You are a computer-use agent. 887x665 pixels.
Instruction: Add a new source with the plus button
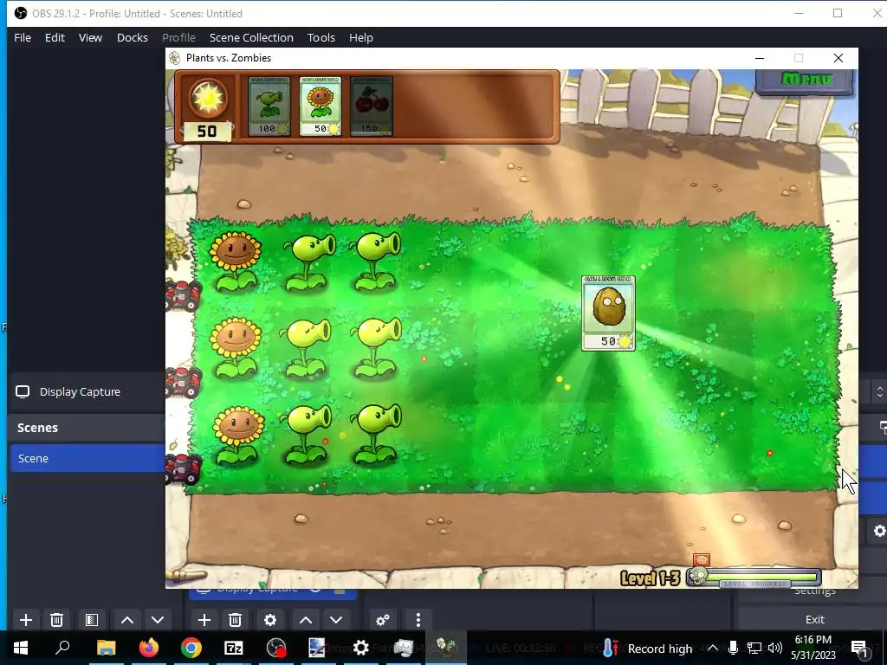click(204, 620)
